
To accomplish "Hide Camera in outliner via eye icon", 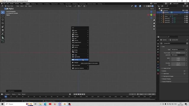I will (x=185, y=12).
